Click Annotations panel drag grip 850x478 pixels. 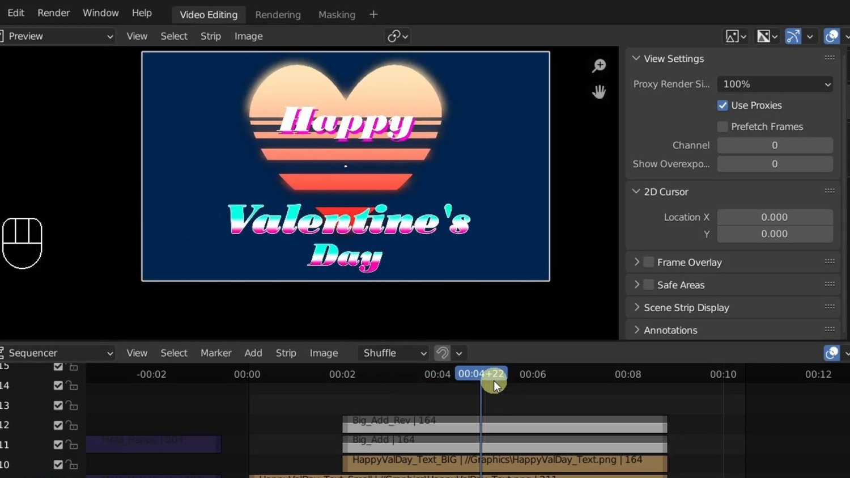(830, 329)
